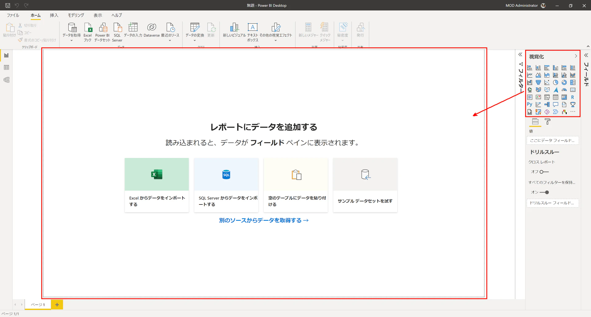Insert the Power Apps visual
This screenshot has height=317, width=591.
tap(547, 112)
